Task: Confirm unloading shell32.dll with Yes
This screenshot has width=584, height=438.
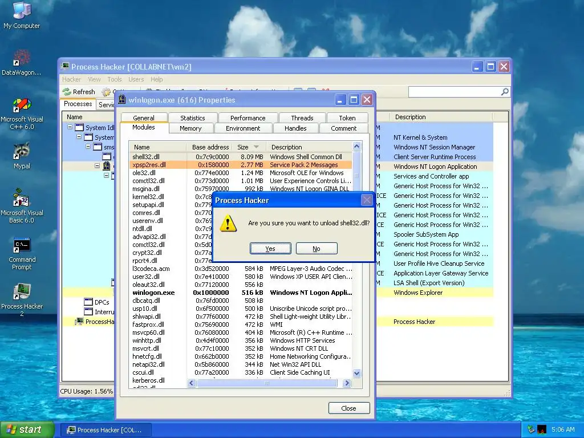Action: pos(270,249)
